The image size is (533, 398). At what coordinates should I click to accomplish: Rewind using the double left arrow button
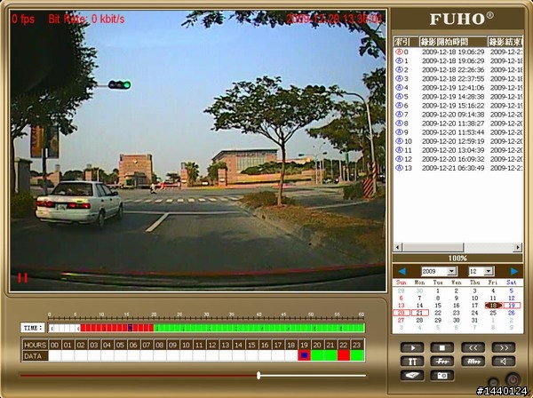473,347
